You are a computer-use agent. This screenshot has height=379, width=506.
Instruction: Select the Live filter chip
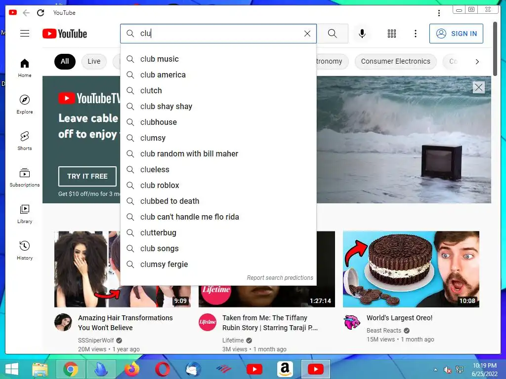94,61
